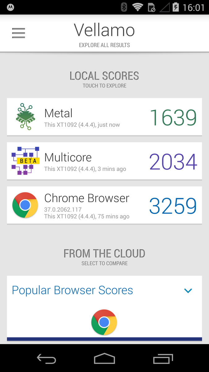The image size is (209, 372).
Task: Expand the Popular Browser Scores chevron
Action: tap(188, 290)
